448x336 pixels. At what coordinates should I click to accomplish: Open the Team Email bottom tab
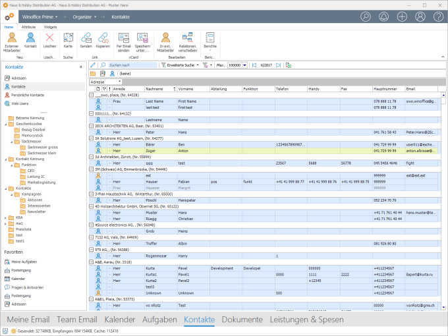[77, 320]
